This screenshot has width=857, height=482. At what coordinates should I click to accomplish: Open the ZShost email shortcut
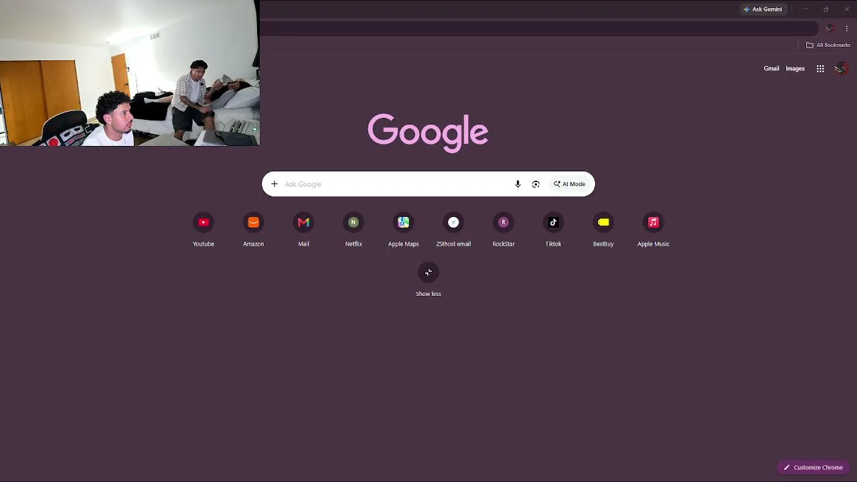point(453,230)
